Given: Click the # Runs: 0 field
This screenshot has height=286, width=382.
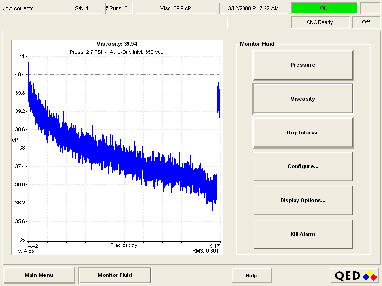Looking at the screenshot, I should (118, 8).
